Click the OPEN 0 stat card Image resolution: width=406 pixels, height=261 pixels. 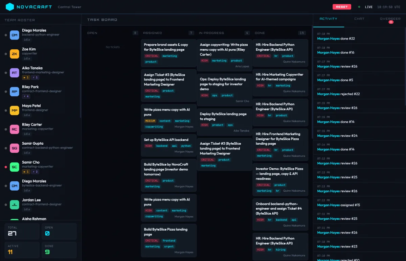point(59,231)
